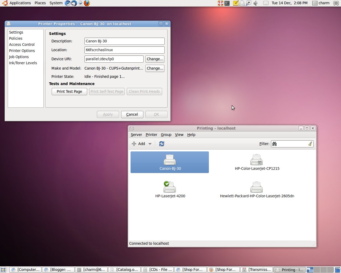Click Cancel in Printer Properties dialog
The width and height of the screenshot is (341, 273).
(132, 114)
